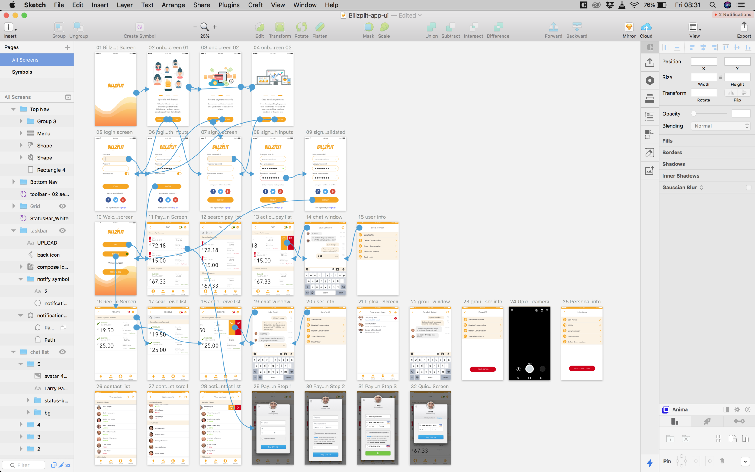Enable the Gaussian Blur checkbox
Viewport: 755px width, 472px height.
click(x=748, y=187)
